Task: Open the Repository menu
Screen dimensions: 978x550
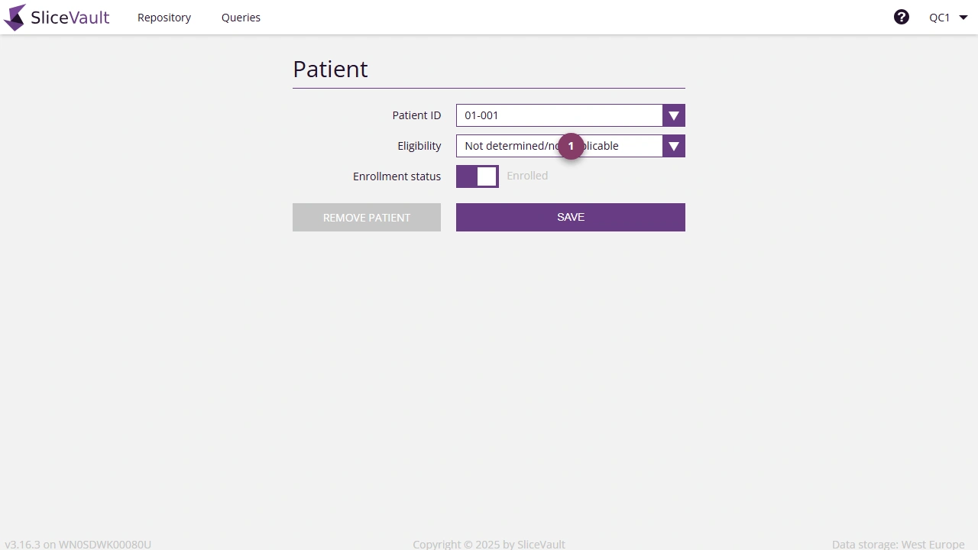Action: click(x=164, y=17)
